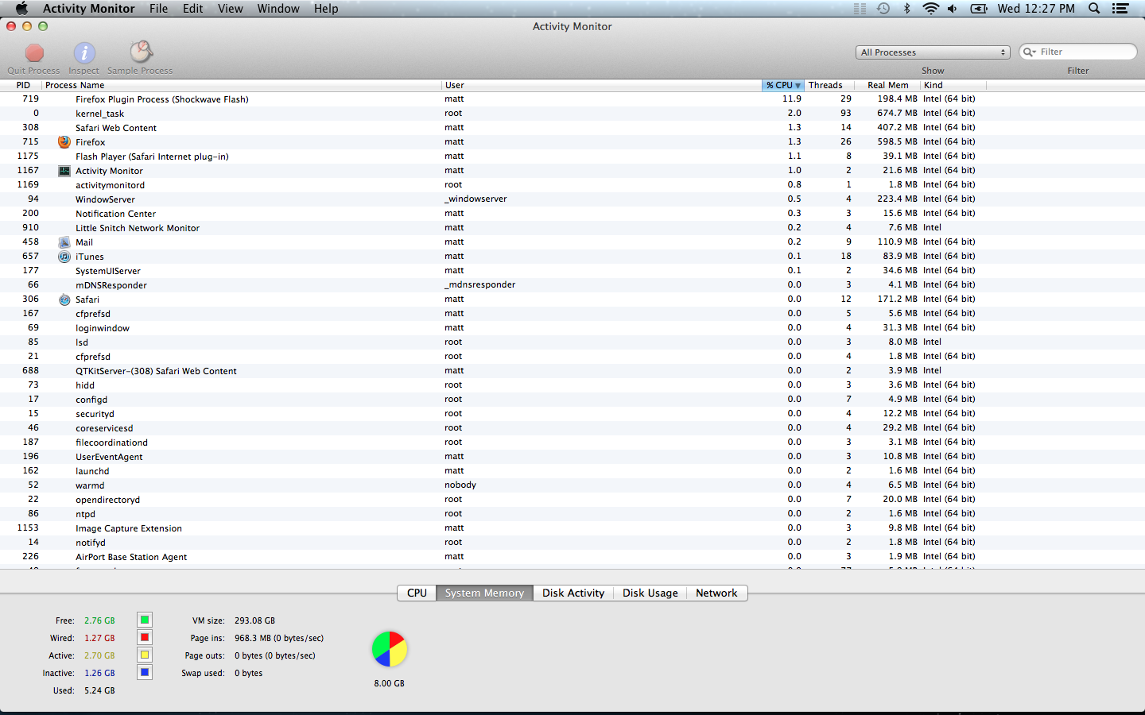This screenshot has width=1145, height=715.
Task: Open the Apple menu
Action: [x=21, y=9]
